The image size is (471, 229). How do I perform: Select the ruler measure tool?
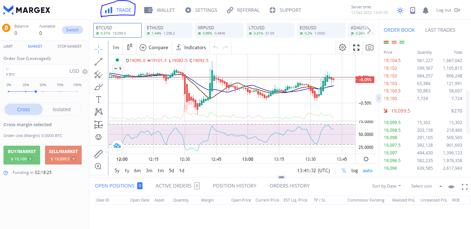click(x=98, y=154)
